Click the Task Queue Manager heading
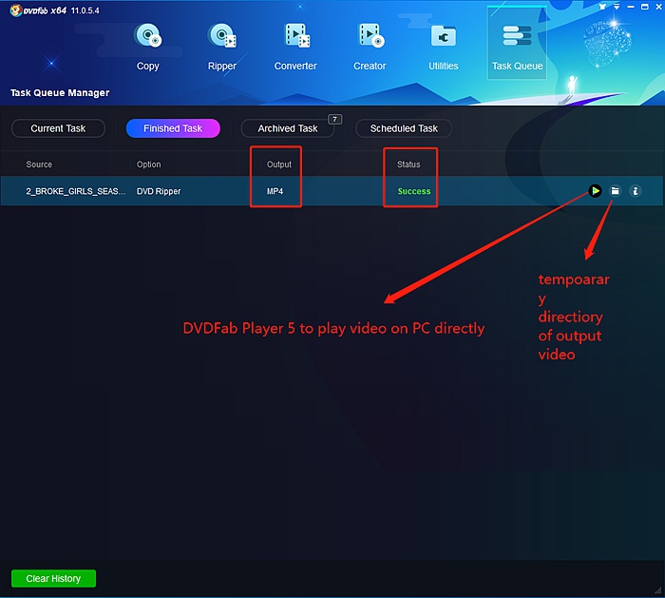This screenshot has height=598, width=665. point(60,92)
